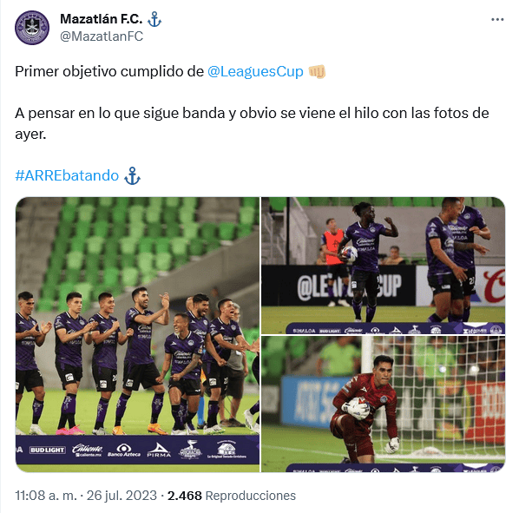Click the anchor emoji after #ARREbatando

click(x=133, y=175)
